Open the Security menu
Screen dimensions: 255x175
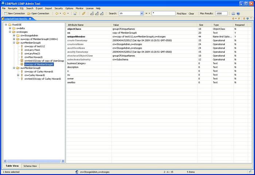(x=59, y=8)
